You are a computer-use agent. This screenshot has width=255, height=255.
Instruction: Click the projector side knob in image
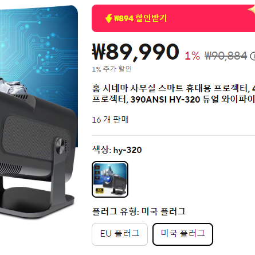point(60,146)
